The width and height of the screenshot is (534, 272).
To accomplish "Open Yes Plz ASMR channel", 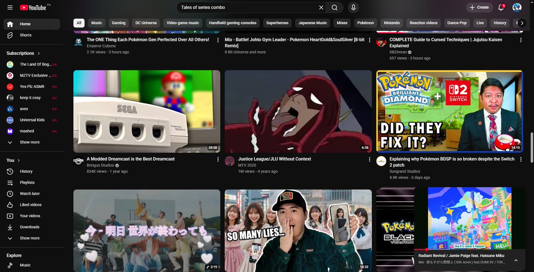I will point(32,87).
